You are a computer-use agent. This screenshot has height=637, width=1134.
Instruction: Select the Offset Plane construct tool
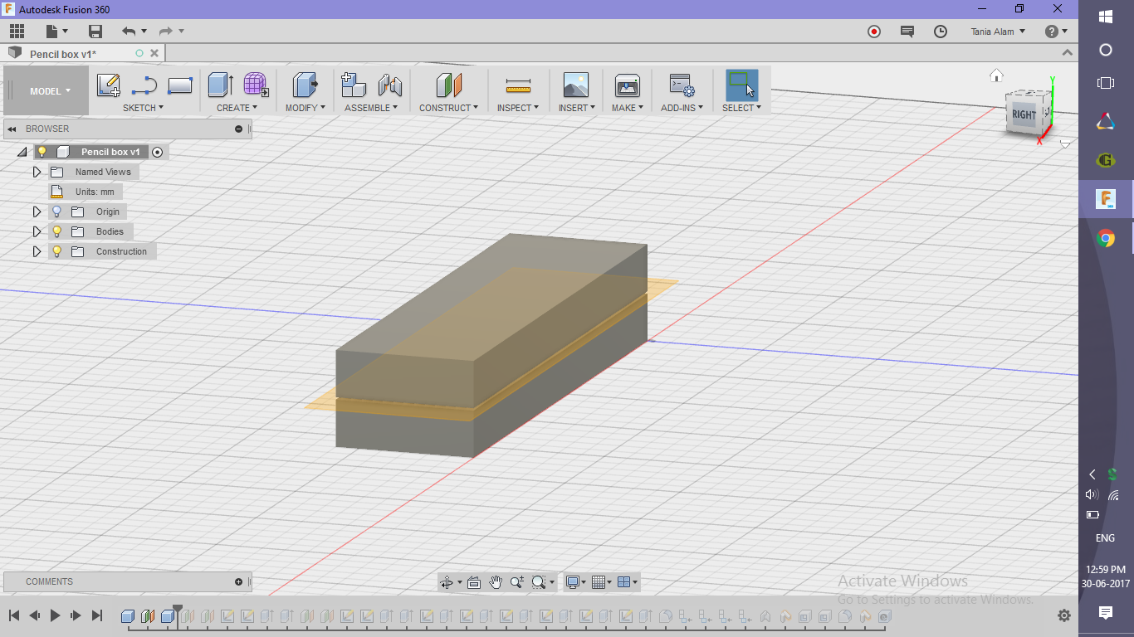pyautogui.click(x=448, y=85)
